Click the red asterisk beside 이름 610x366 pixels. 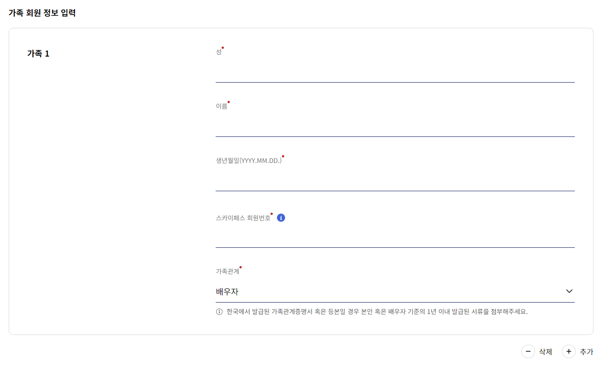tap(229, 102)
